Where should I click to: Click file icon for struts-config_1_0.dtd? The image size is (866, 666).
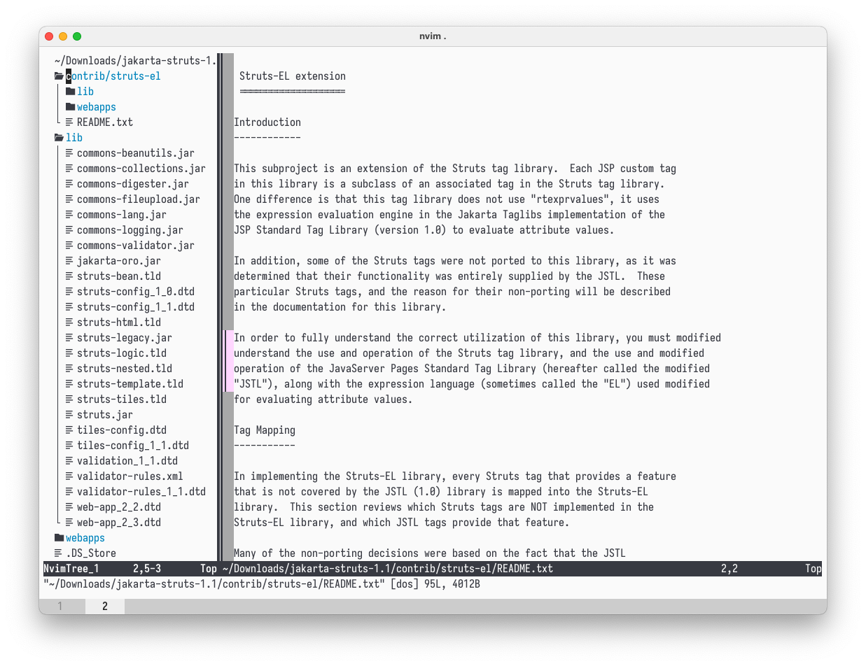(69, 292)
